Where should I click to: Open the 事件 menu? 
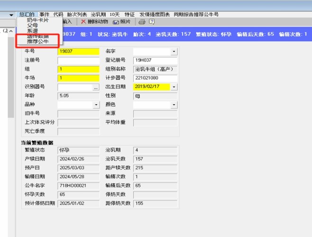point(44,15)
